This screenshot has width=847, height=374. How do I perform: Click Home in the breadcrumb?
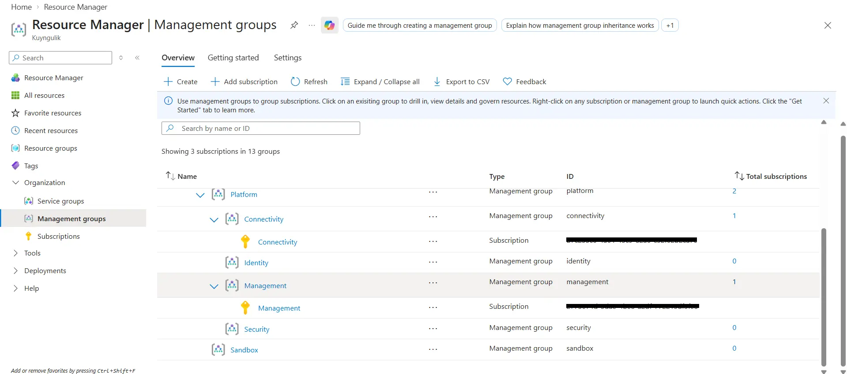[21, 7]
